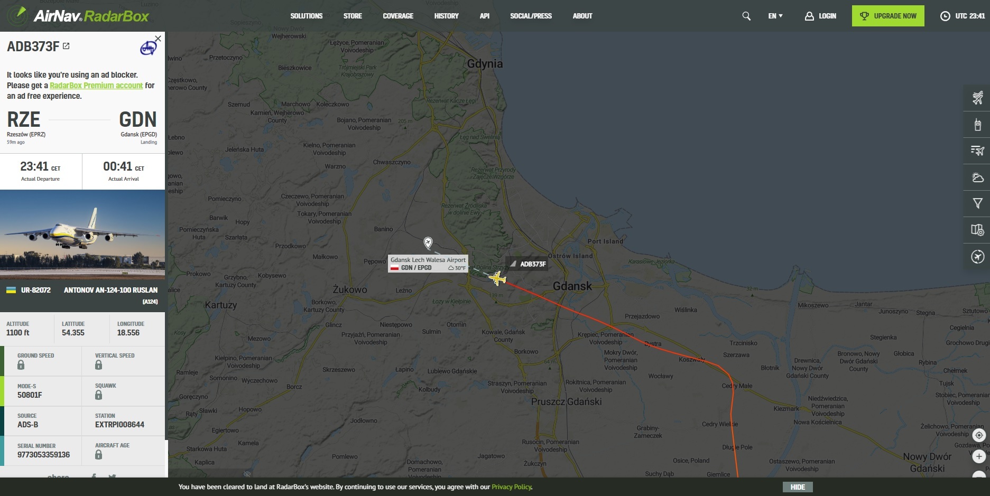The height and width of the screenshot is (496, 990).
Task: Open map settings with gear icon
Action: pos(977,230)
